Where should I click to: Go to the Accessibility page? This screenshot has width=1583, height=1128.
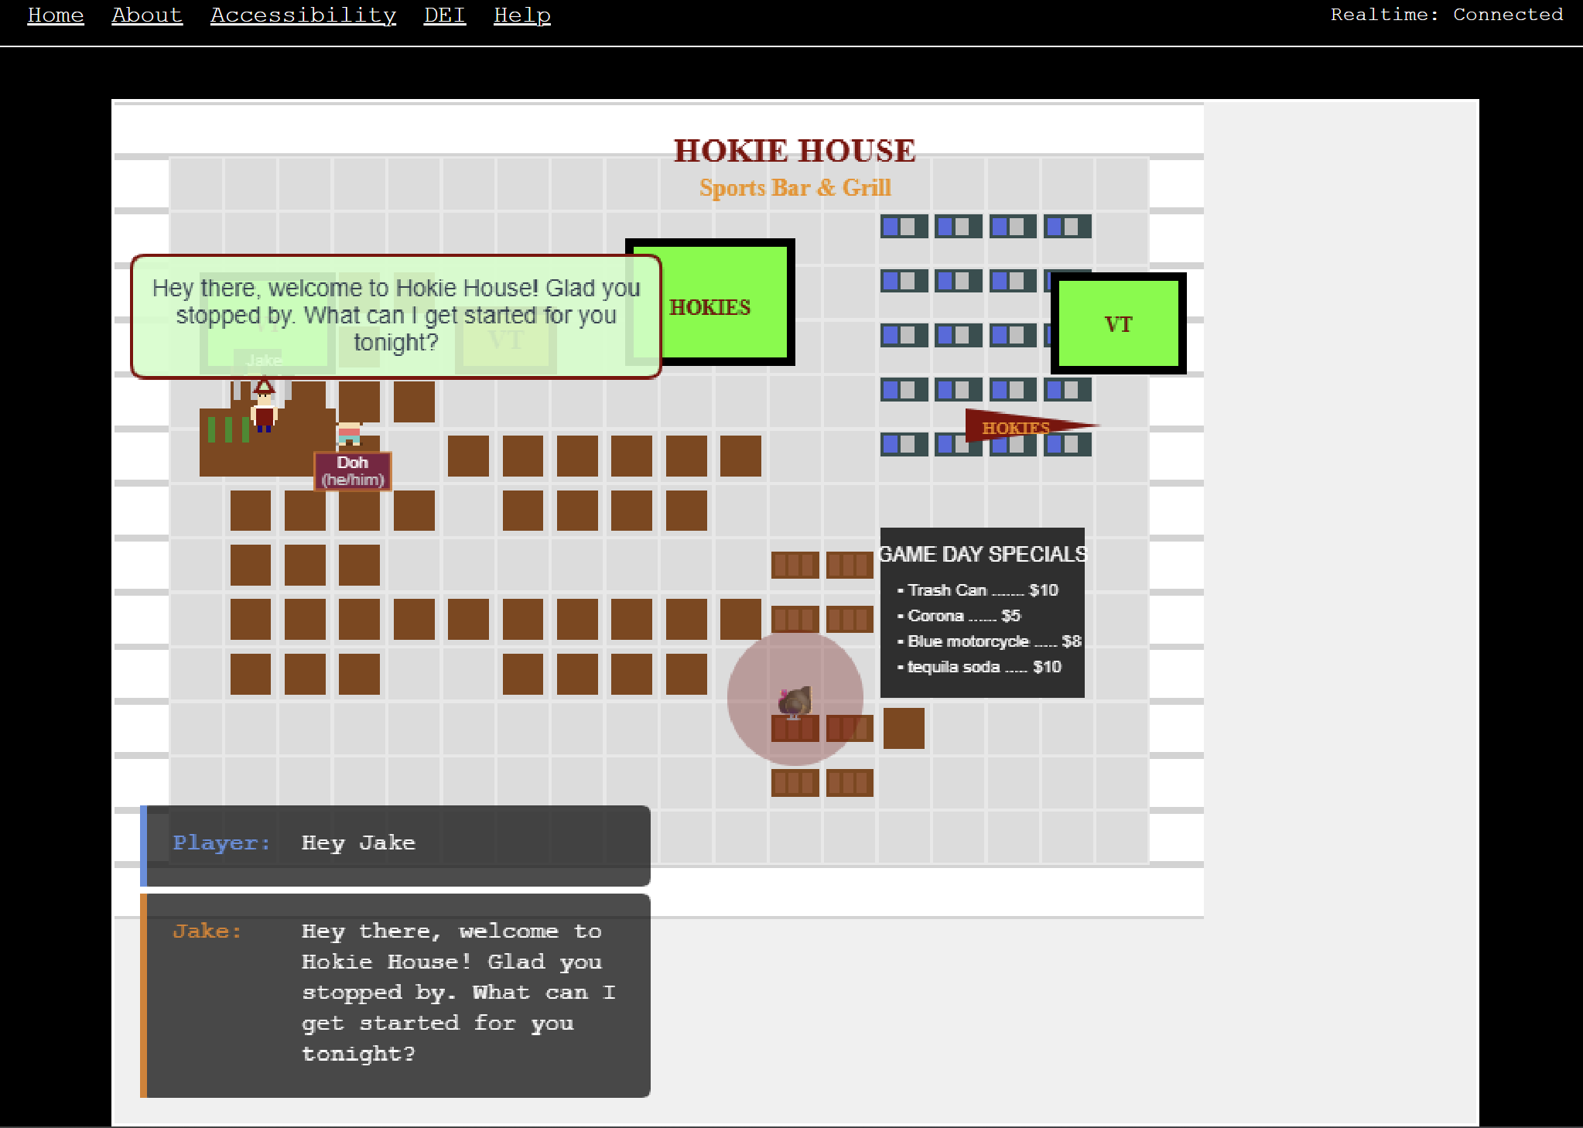tap(303, 15)
